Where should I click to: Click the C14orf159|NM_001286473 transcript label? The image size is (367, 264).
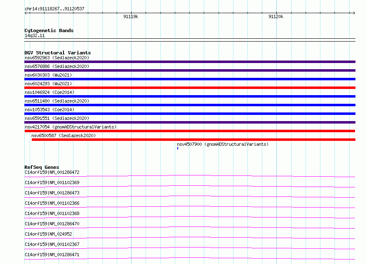coord(52,193)
